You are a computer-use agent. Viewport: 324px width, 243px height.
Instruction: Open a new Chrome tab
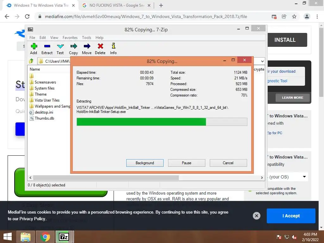(161, 6)
